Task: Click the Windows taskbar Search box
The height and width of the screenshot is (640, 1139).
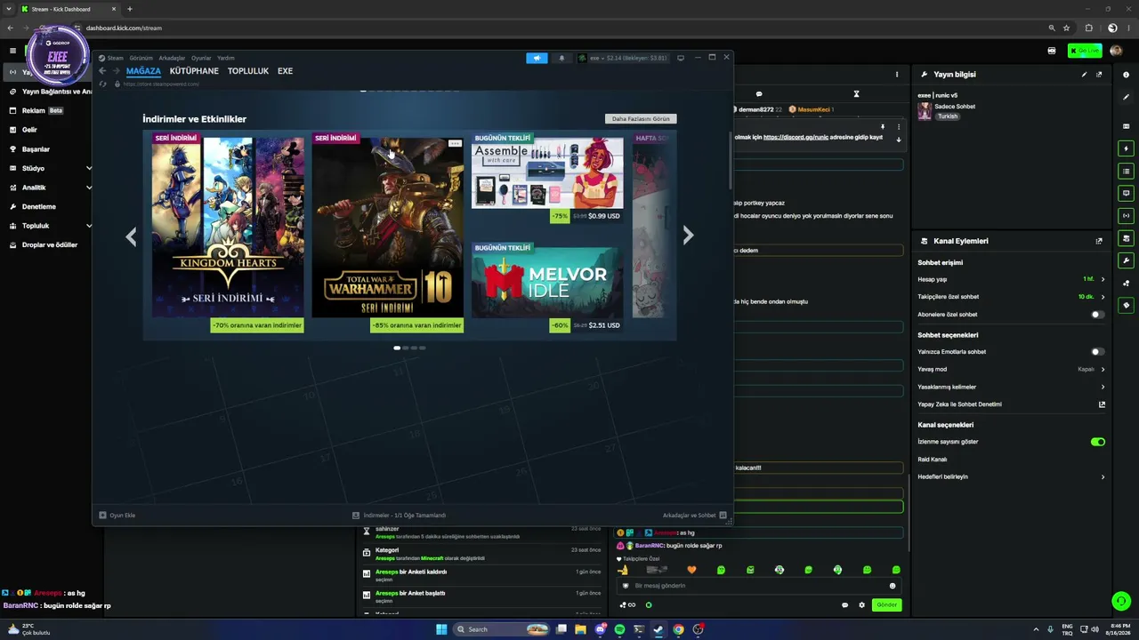Action: 502,629
